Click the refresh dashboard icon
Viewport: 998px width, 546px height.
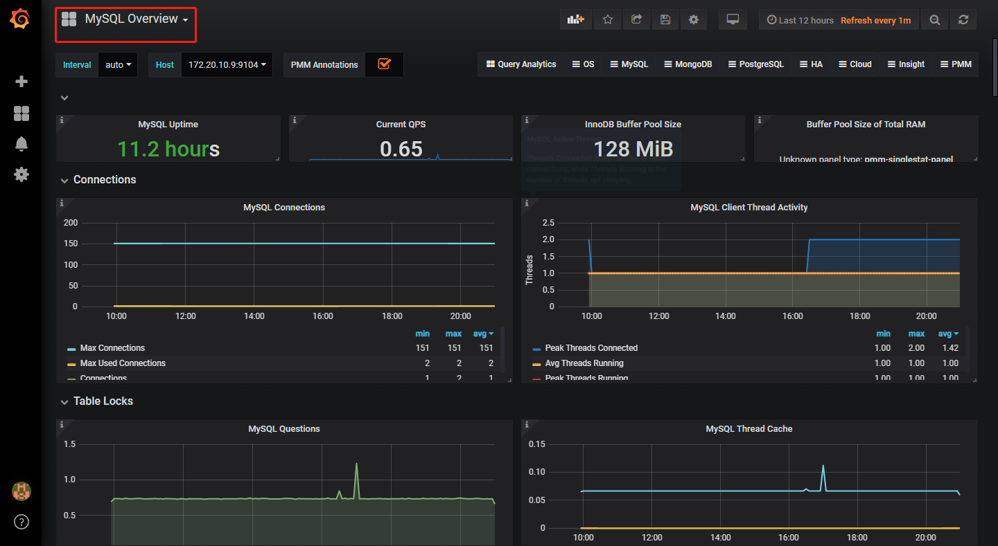click(x=963, y=20)
